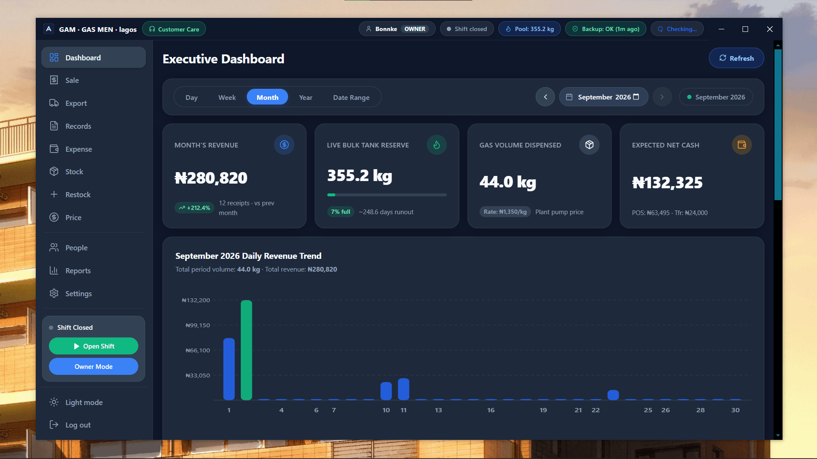Click the Rate: ₦1,350/kg badge
817x459 pixels.
pos(505,212)
